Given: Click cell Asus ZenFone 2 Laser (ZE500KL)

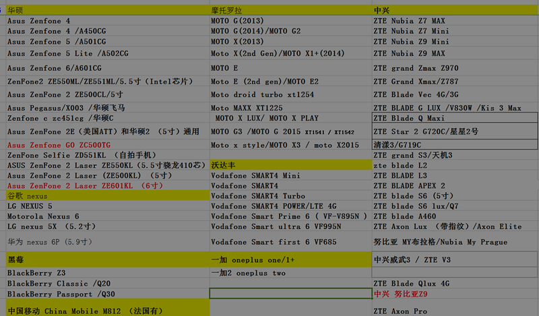Looking at the screenshot, I should (108, 175).
